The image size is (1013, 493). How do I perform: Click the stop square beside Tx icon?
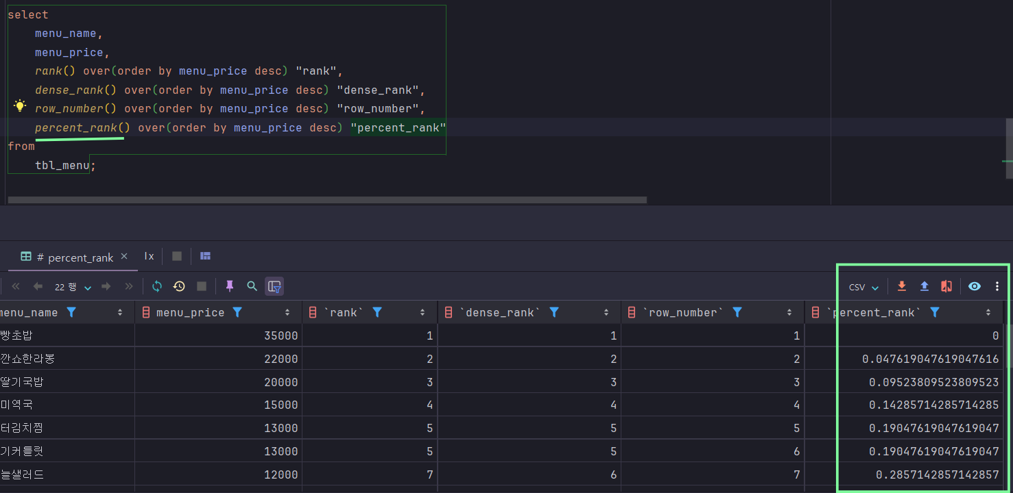pyautogui.click(x=177, y=256)
